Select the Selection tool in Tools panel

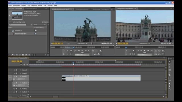tap(169, 62)
